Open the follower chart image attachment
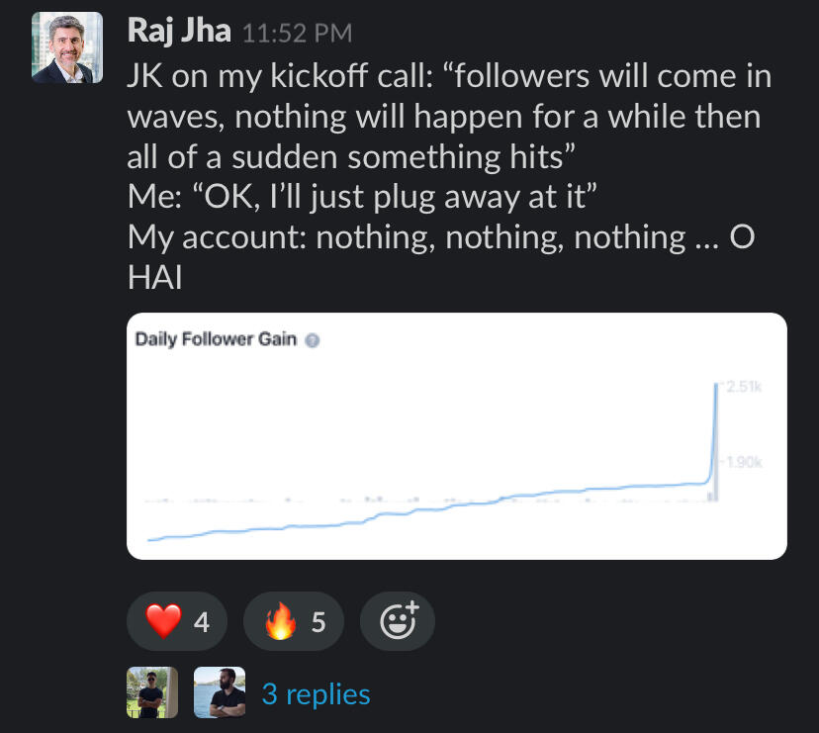The image size is (819, 733). coord(456,445)
